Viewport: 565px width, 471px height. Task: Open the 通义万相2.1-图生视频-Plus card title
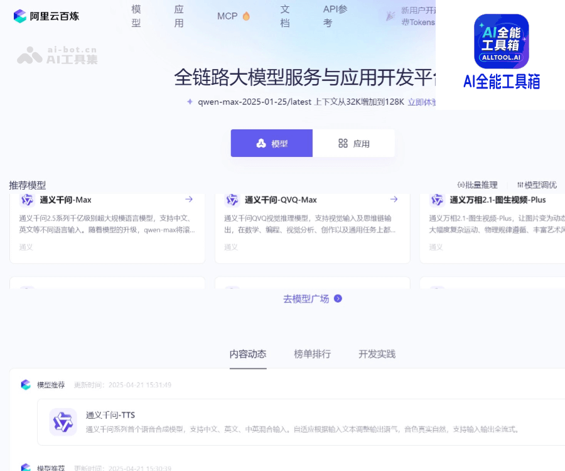point(498,200)
